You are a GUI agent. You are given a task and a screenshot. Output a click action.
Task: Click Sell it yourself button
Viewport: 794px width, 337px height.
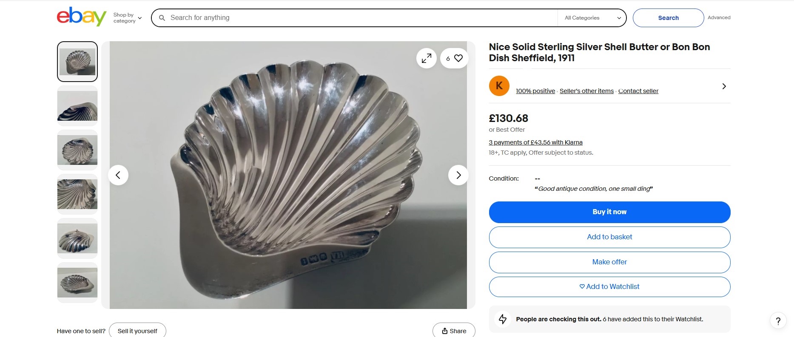coord(137,331)
